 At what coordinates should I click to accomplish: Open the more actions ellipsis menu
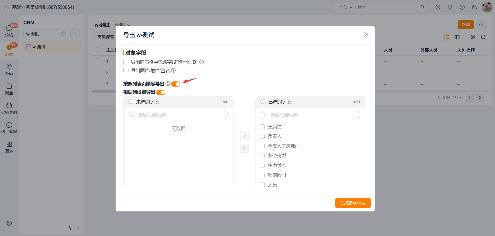(x=481, y=25)
